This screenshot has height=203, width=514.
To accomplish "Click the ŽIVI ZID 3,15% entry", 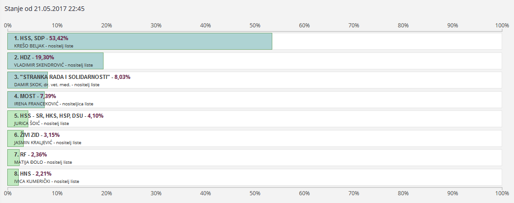I will [x=43, y=135].
